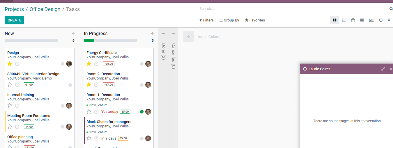Viewport: 393px width, 148px height.
Task: Open activity clock on Room 1: Decoration
Action: pyautogui.click(x=96, y=112)
